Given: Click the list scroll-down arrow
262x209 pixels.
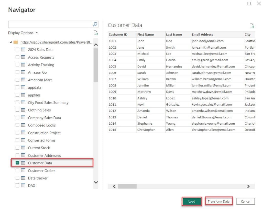Looking at the screenshot, I should coord(96,182).
